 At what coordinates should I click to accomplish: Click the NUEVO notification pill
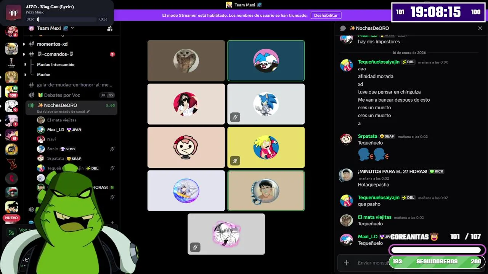pos(11,218)
